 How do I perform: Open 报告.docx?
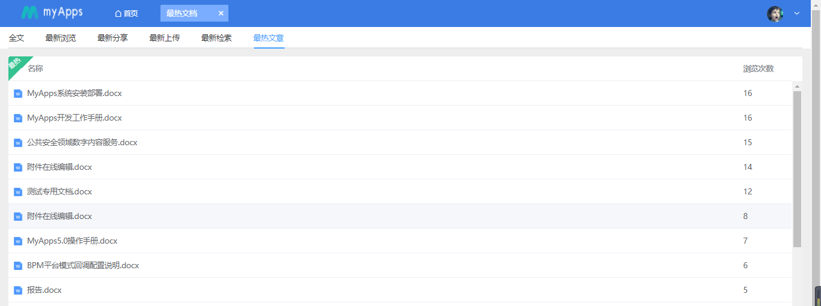click(44, 290)
